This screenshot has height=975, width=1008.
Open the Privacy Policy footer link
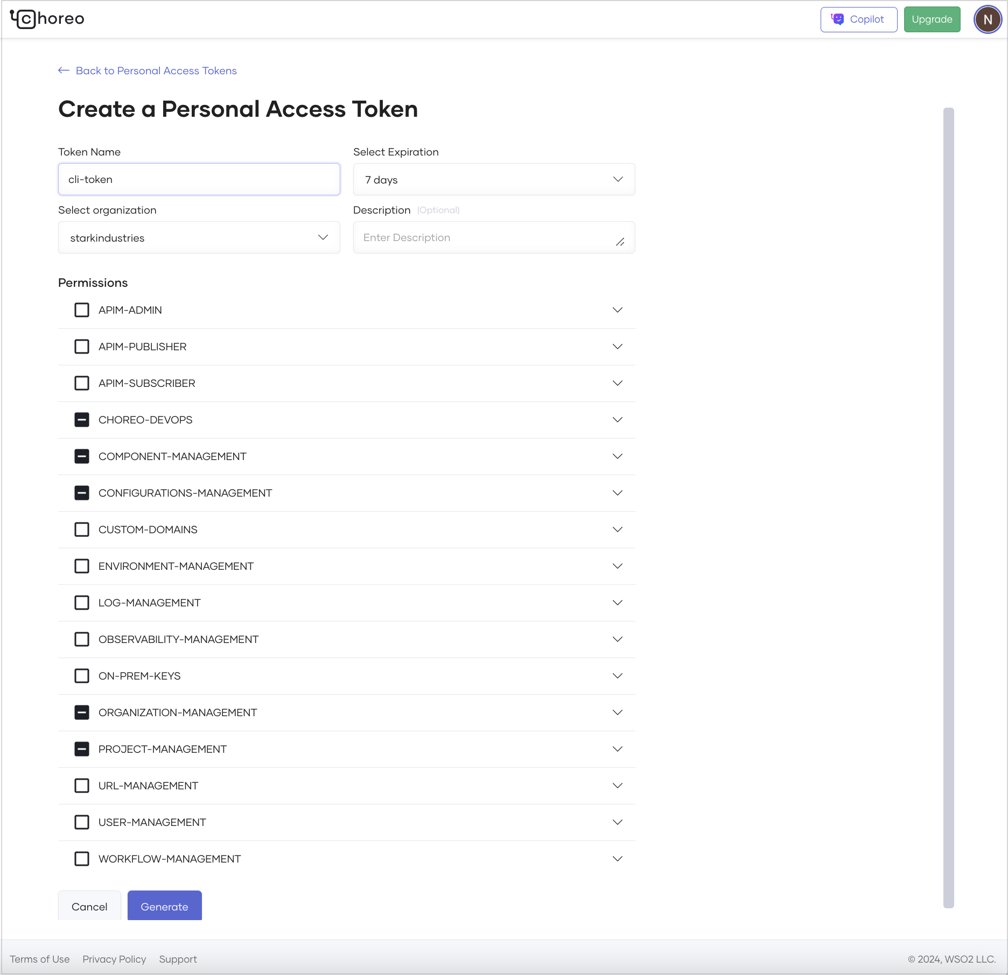[114, 959]
